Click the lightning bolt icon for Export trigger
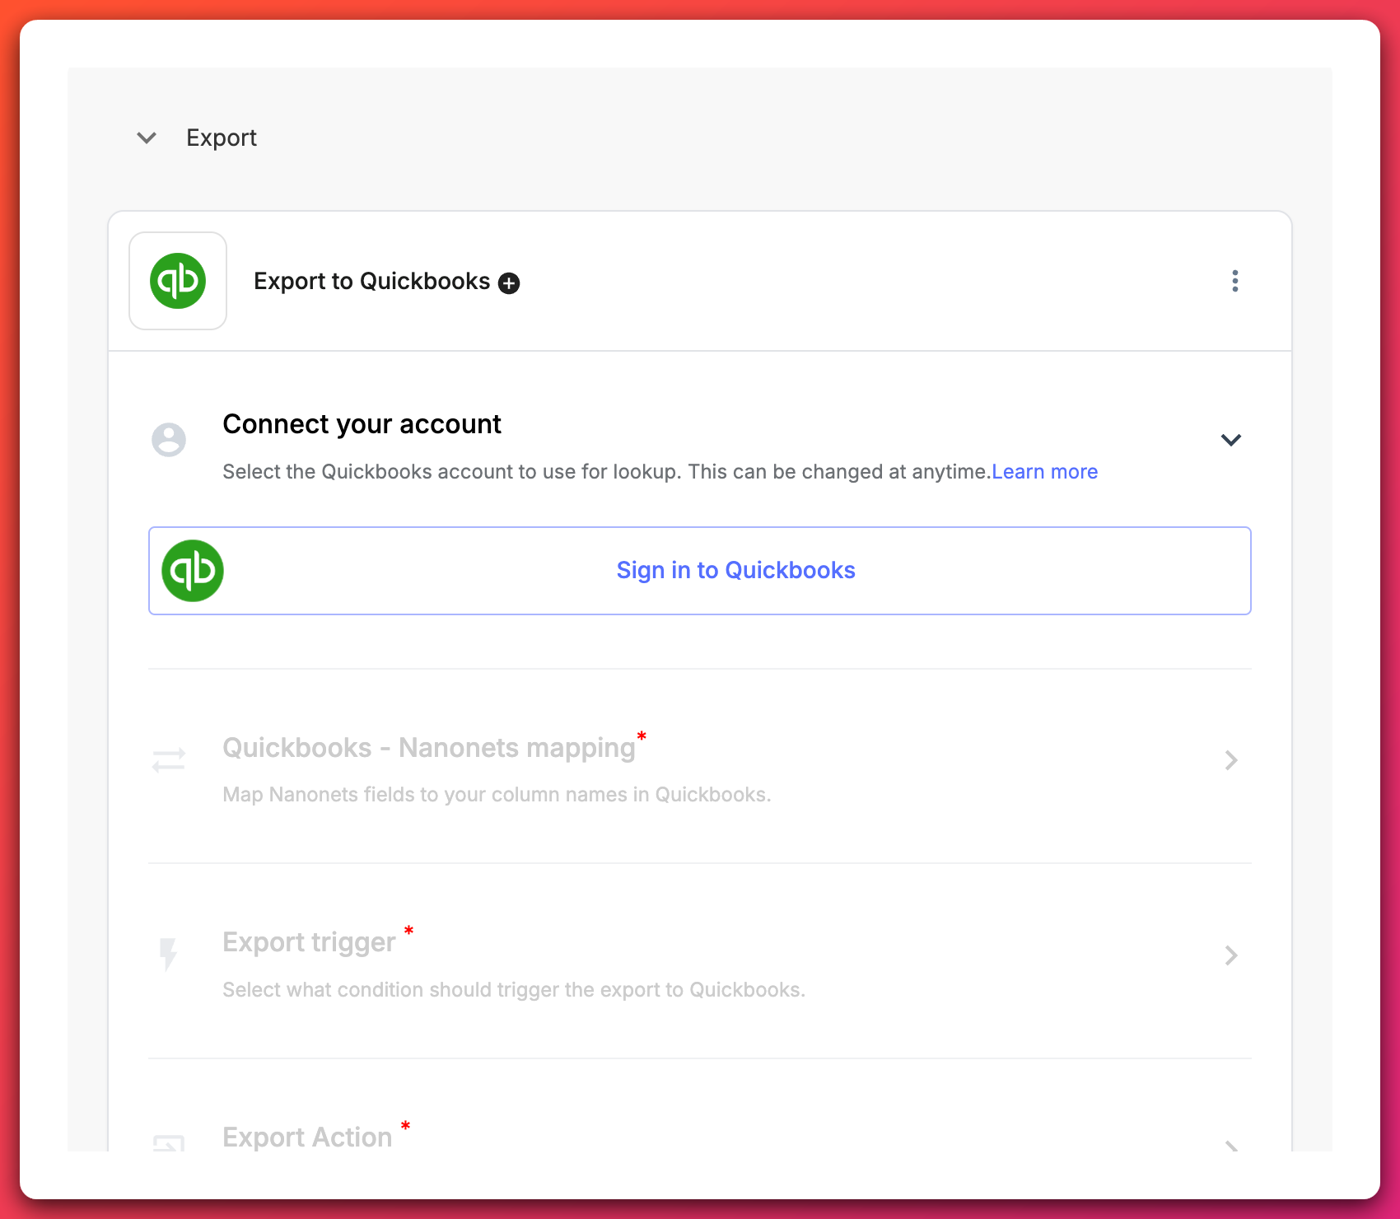The height and width of the screenshot is (1219, 1400). [169, 955]
